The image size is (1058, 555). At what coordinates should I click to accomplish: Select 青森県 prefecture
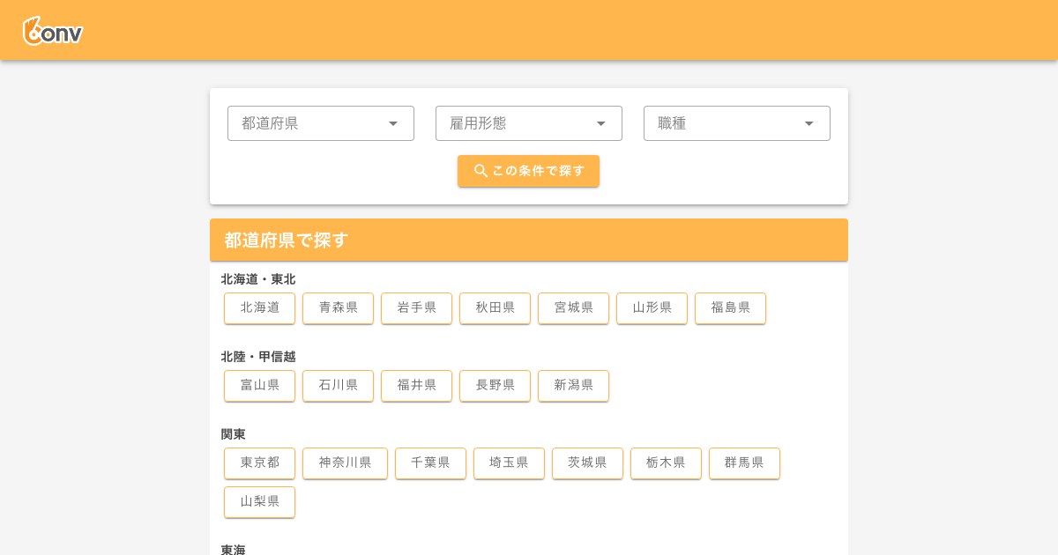[x=339, y=308]
